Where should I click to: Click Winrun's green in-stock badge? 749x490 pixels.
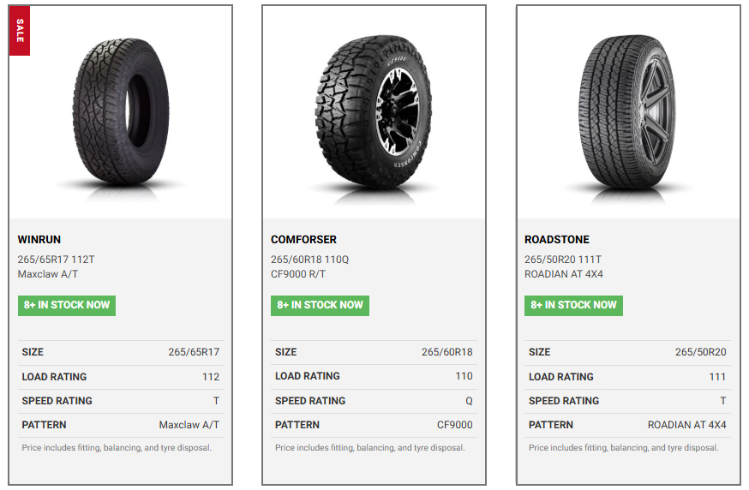coord(67,305)
